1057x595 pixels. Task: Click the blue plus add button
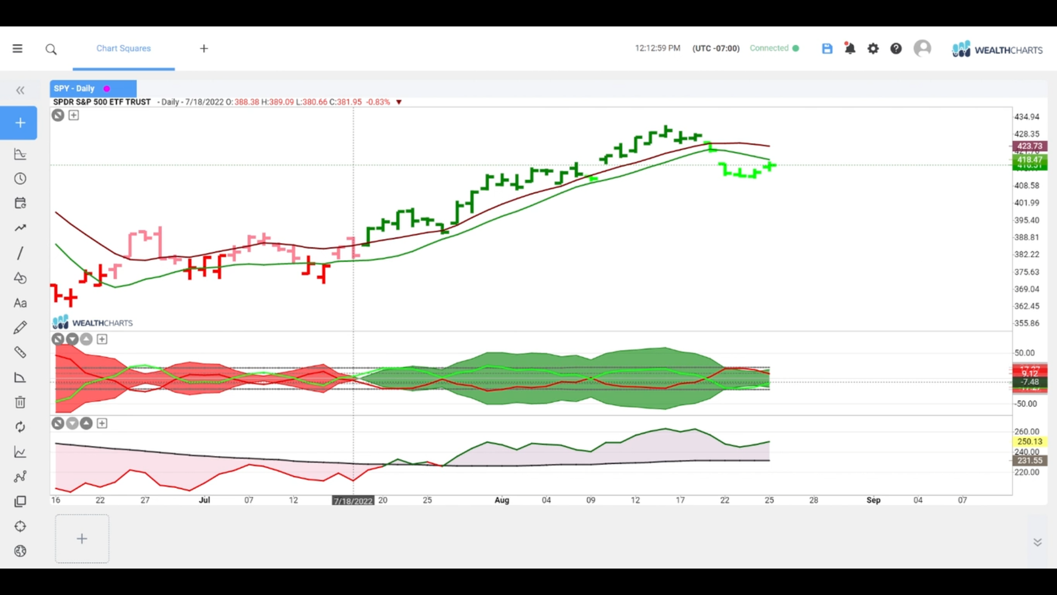tap(20, 123)
